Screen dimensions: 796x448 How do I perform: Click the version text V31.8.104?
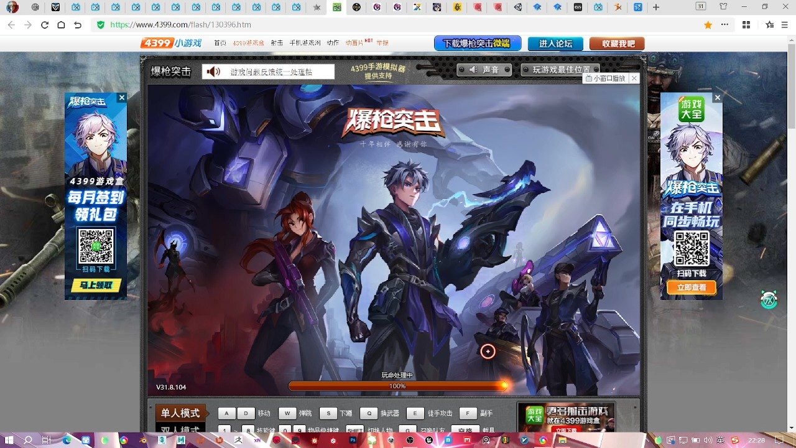point(171,387)
